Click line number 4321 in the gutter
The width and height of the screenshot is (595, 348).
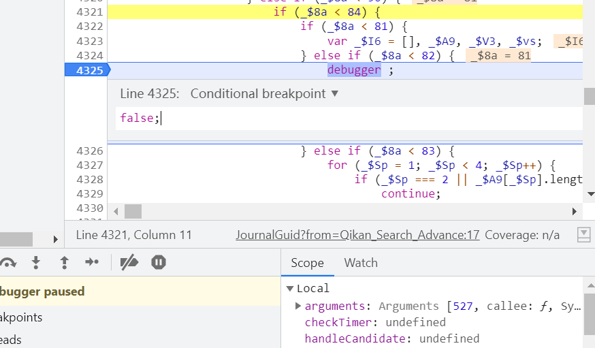90,12
